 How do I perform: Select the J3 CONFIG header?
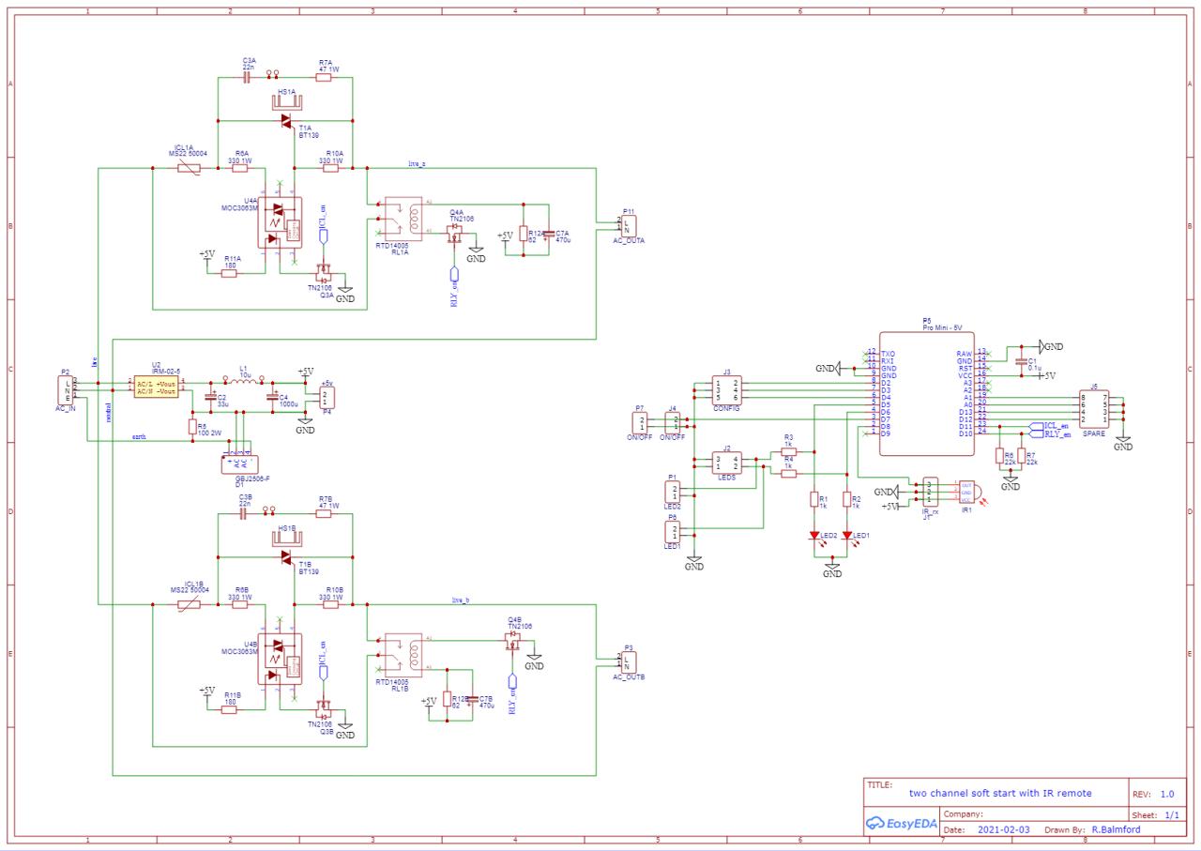pos(726,389)
